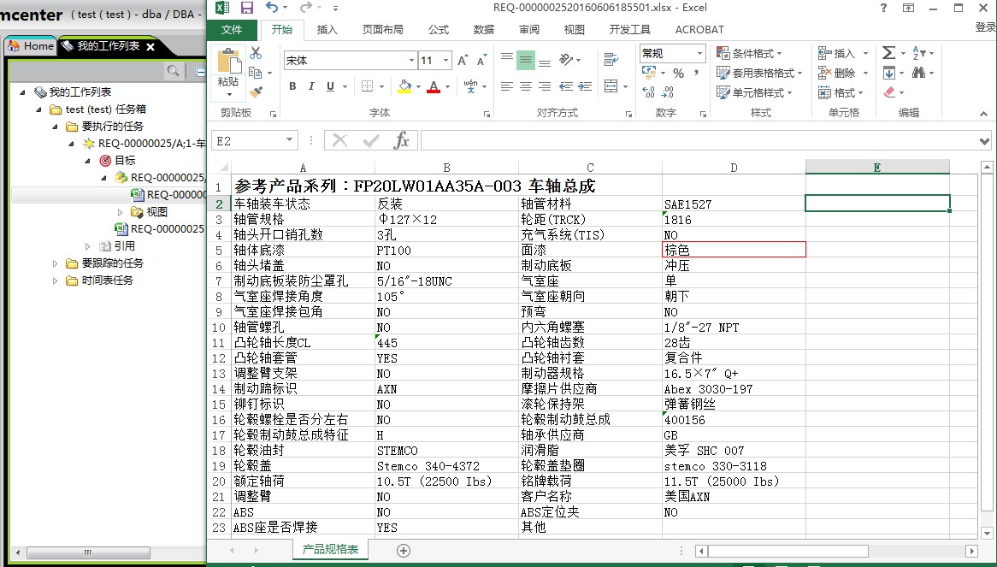The width and height of the screenshot is (997, 567).
Task: Click the AutoSum sigma icon
Action: 888,53
